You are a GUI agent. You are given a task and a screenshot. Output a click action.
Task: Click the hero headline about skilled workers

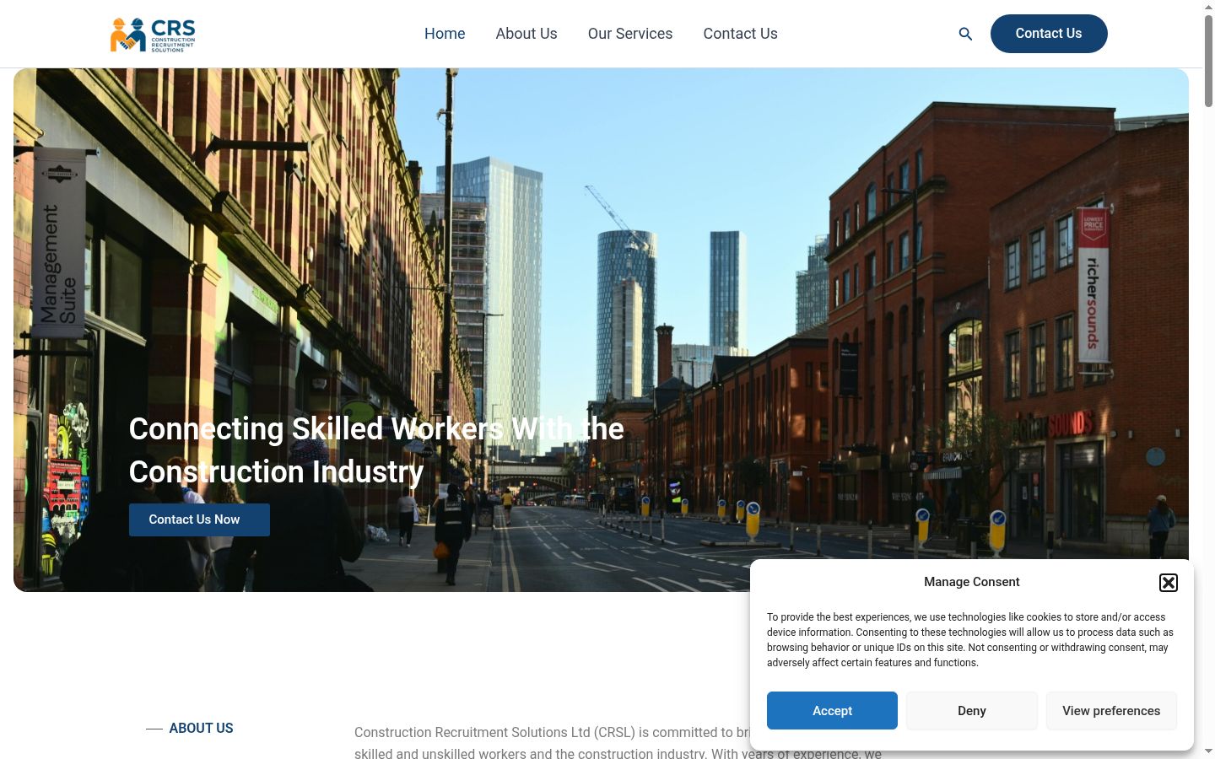(376, 450)
